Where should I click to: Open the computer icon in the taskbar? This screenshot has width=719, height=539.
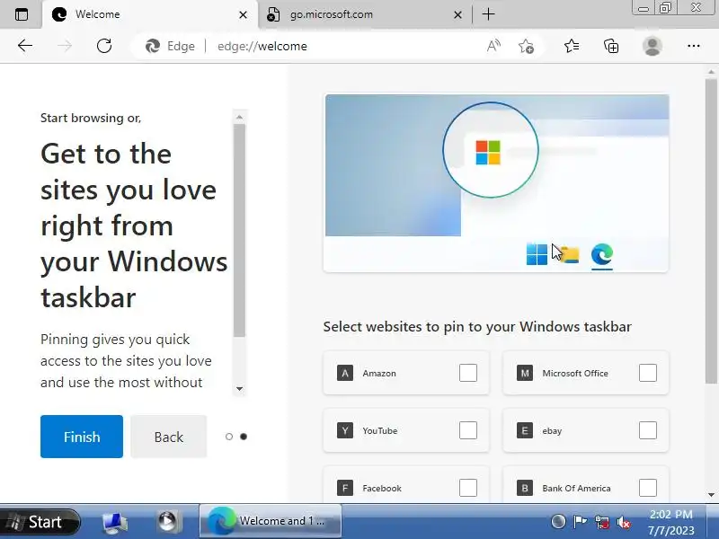pyautogui.click(x=114, y=522)
